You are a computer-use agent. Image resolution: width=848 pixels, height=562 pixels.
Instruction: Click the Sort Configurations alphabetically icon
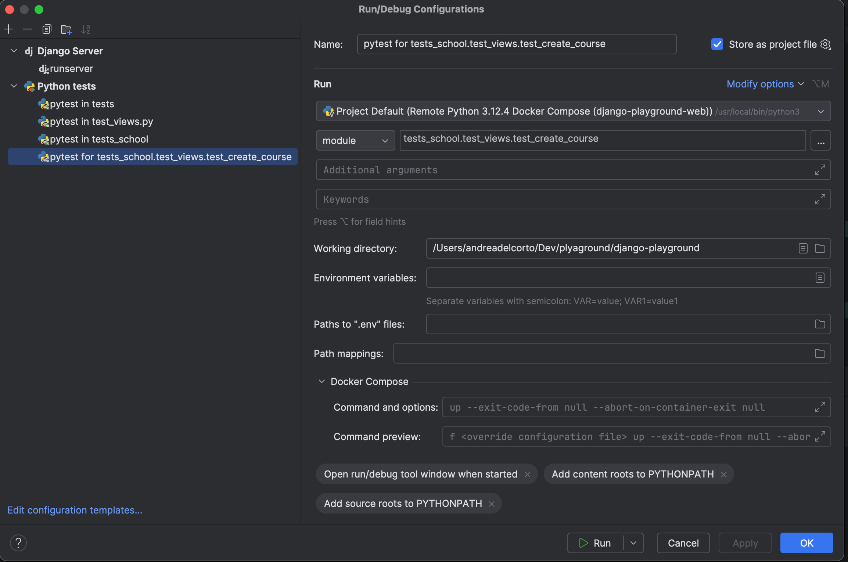[x=85, y=29]
